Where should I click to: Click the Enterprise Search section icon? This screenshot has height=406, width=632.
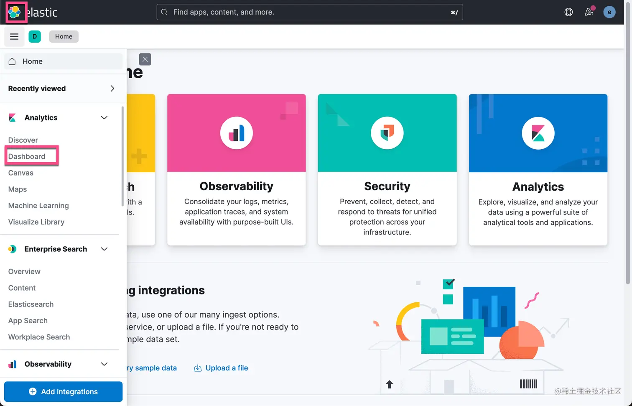(13, 249)
